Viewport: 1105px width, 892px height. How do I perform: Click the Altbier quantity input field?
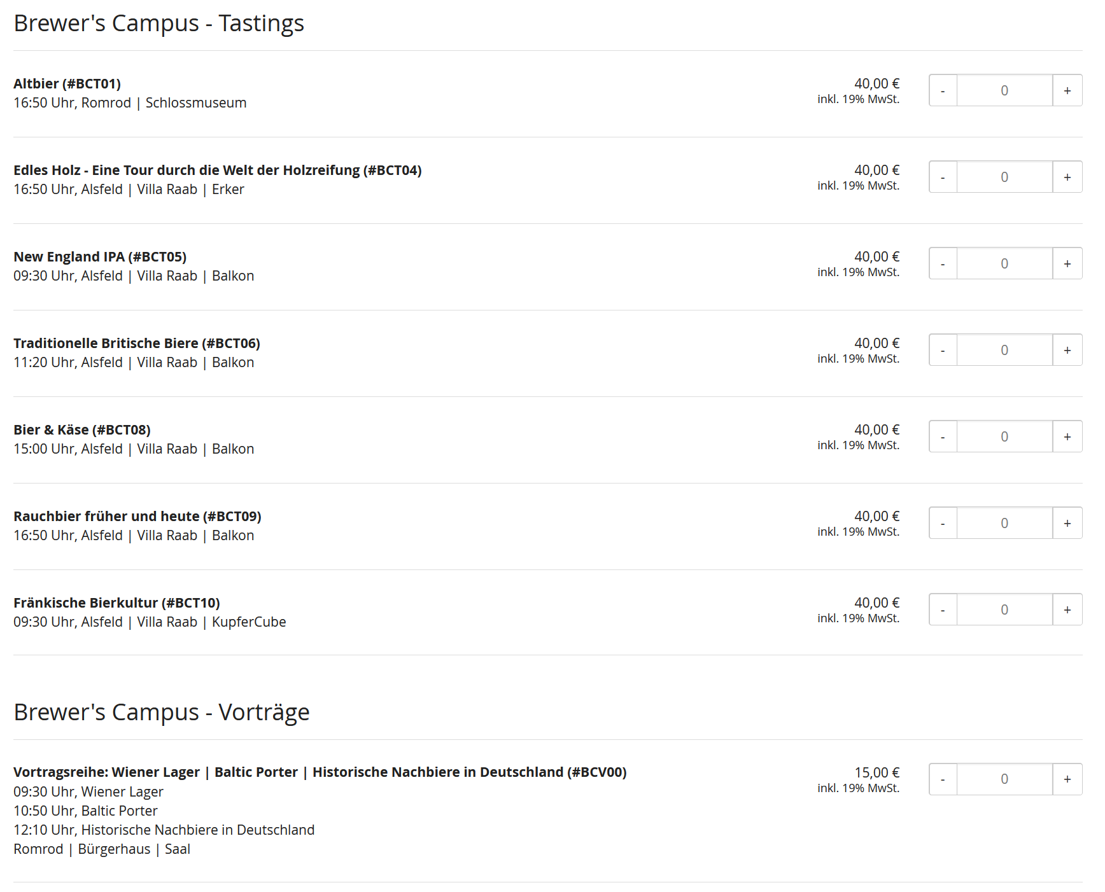click(1004, 90)
